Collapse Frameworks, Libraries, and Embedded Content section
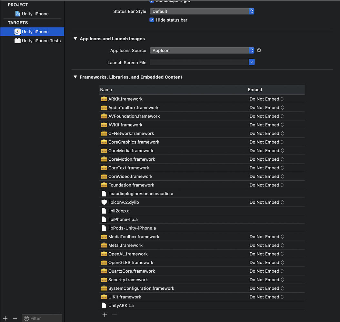The height and width of the screenshot is (322, 340). [75, 77]
